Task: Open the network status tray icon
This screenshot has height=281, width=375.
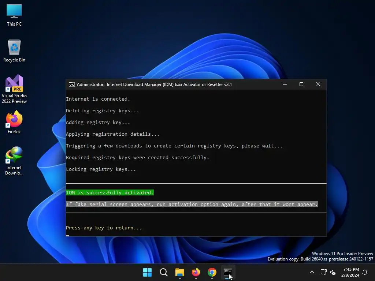Action: (x=324, y=272)
